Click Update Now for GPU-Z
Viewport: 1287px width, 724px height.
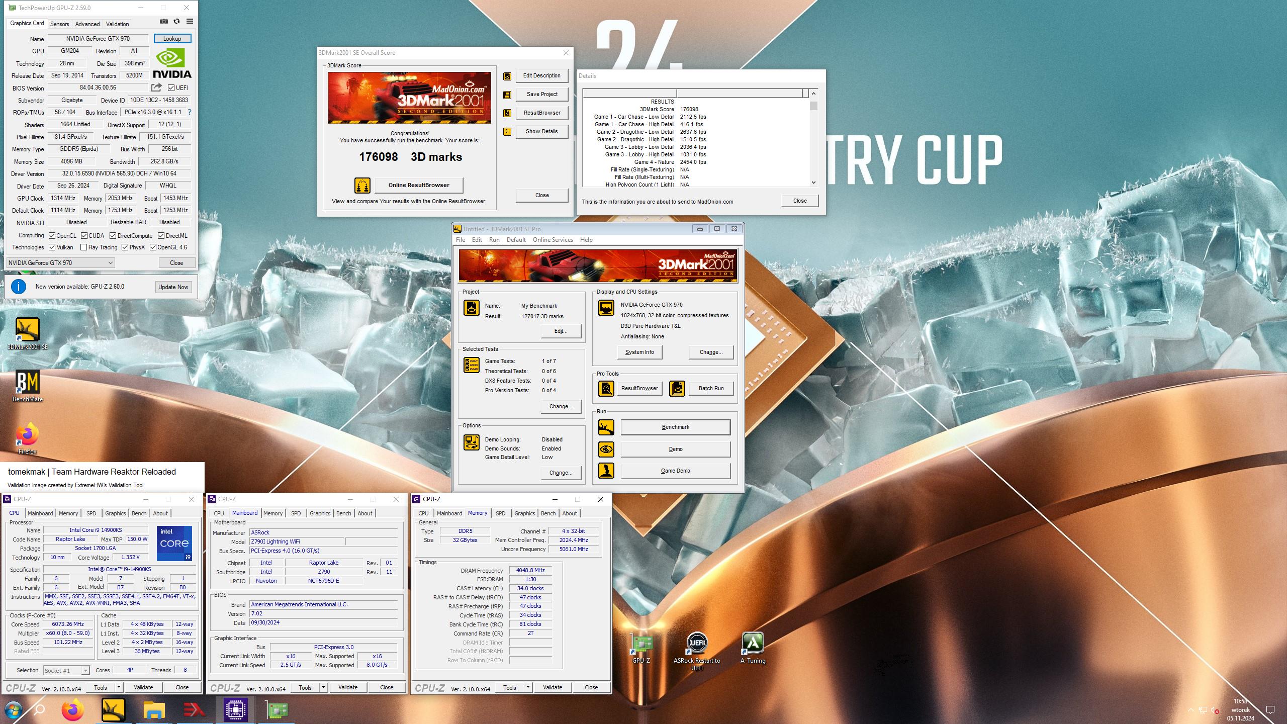click(173, 287)
